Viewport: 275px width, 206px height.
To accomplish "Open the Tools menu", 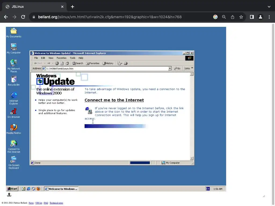I will [x=73, y=58].
